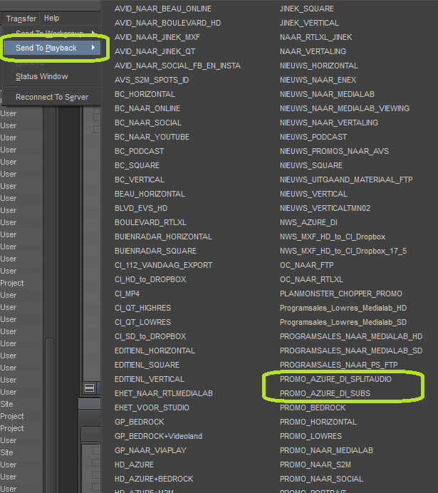Select BC_PODCAST
The width and height of the screenshot is (438, 493).
(x=139, y=151)
